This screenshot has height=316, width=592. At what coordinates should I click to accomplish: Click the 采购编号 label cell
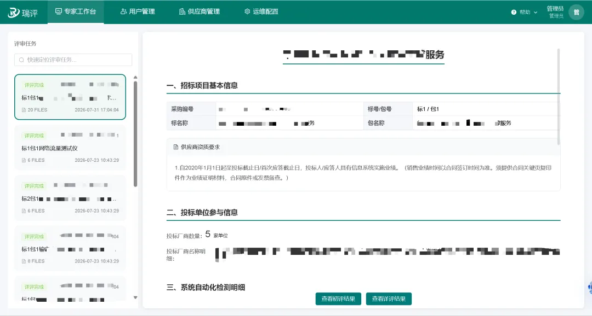[191, 109]
